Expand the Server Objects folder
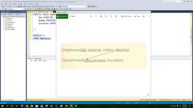Viewport: 193px width, 108px height. (x=4, y=22)
